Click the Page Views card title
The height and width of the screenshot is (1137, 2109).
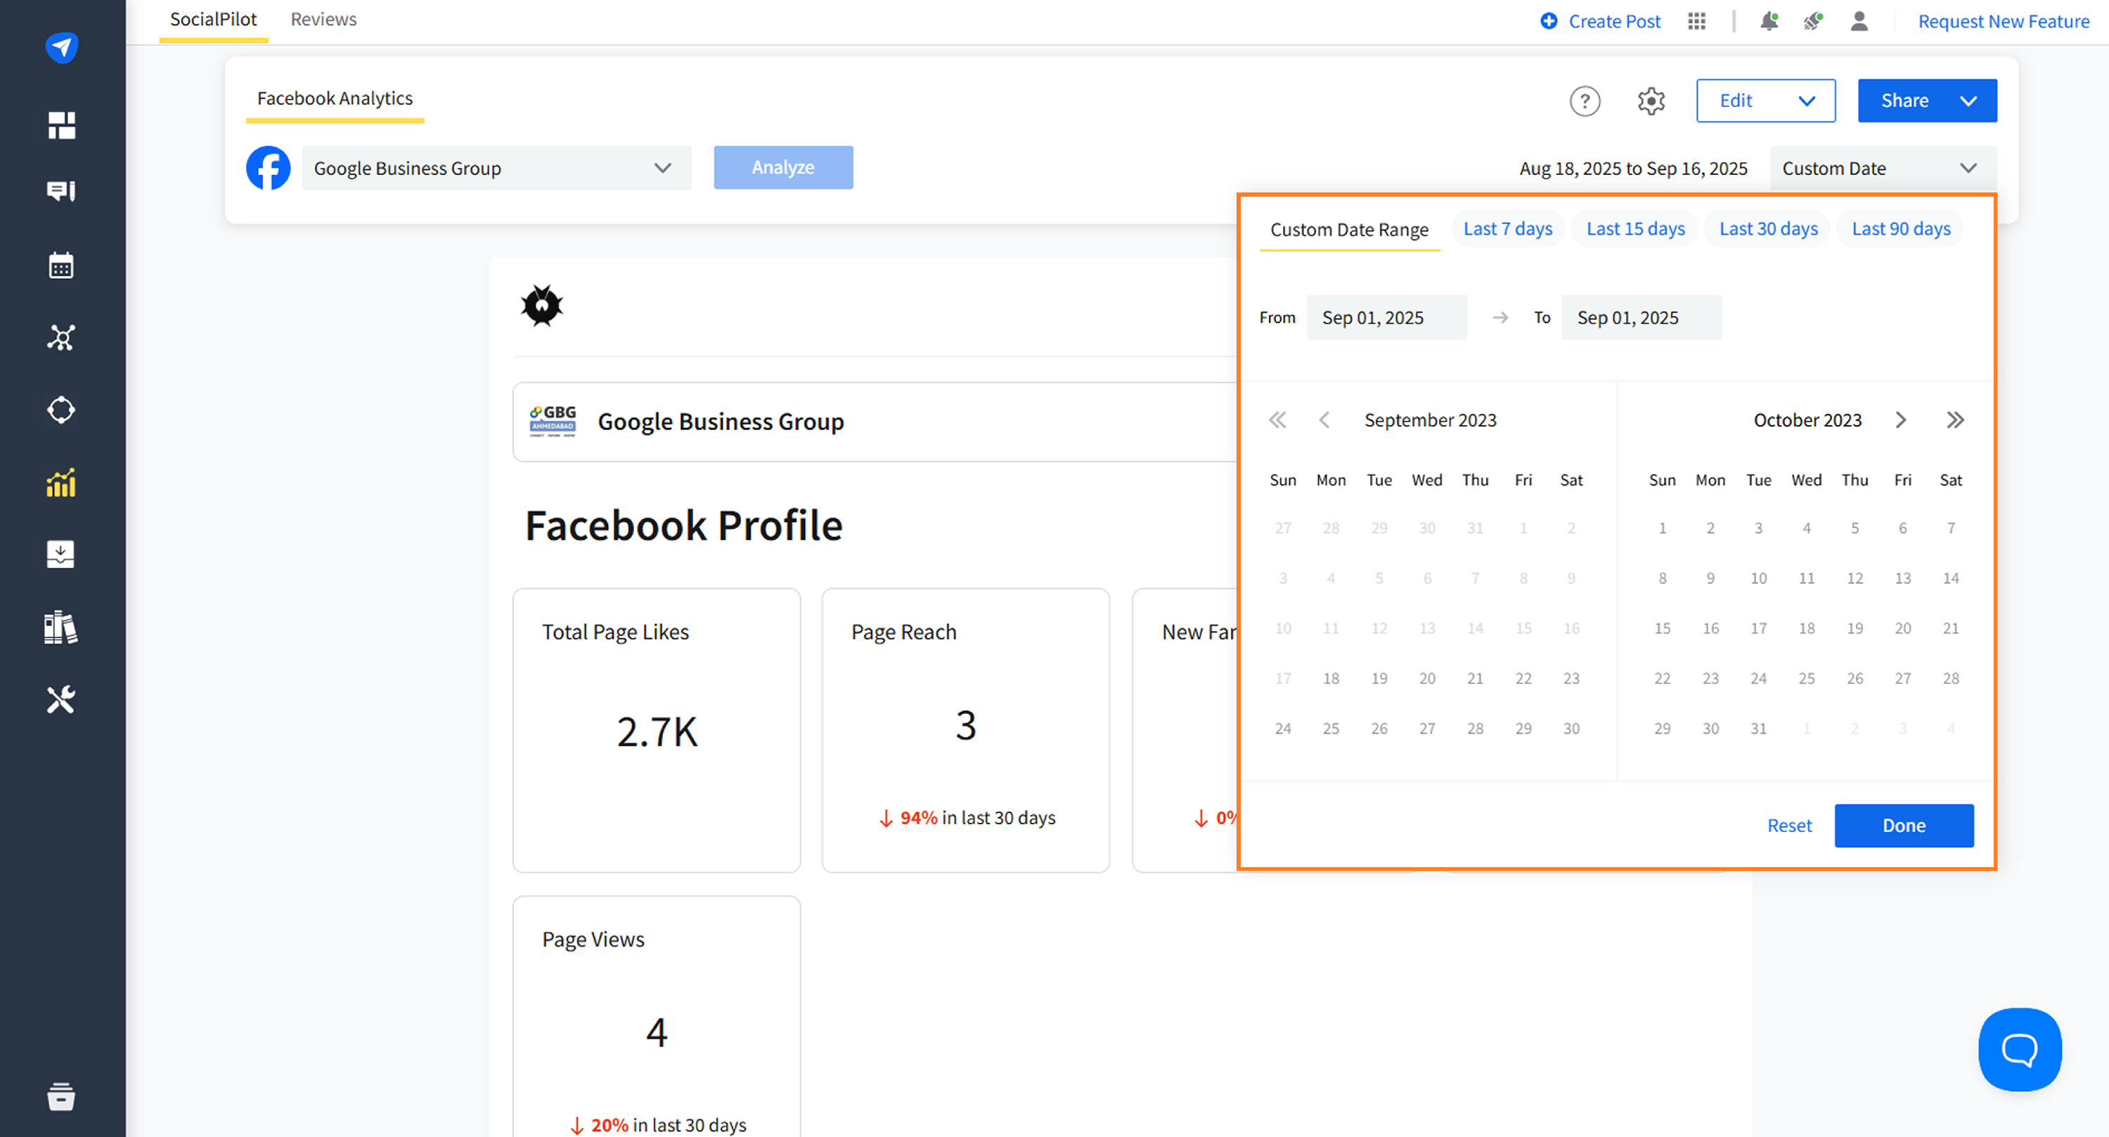[593, 939]
